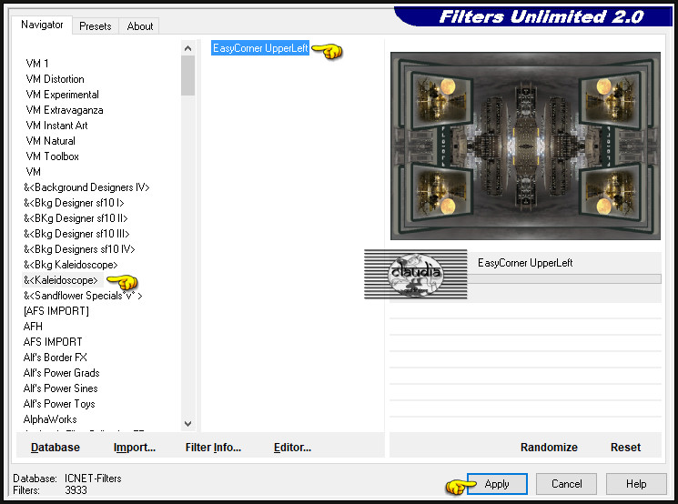Select VM Distortion in the list
Viewport: 678px width, 504px height.
55,79
